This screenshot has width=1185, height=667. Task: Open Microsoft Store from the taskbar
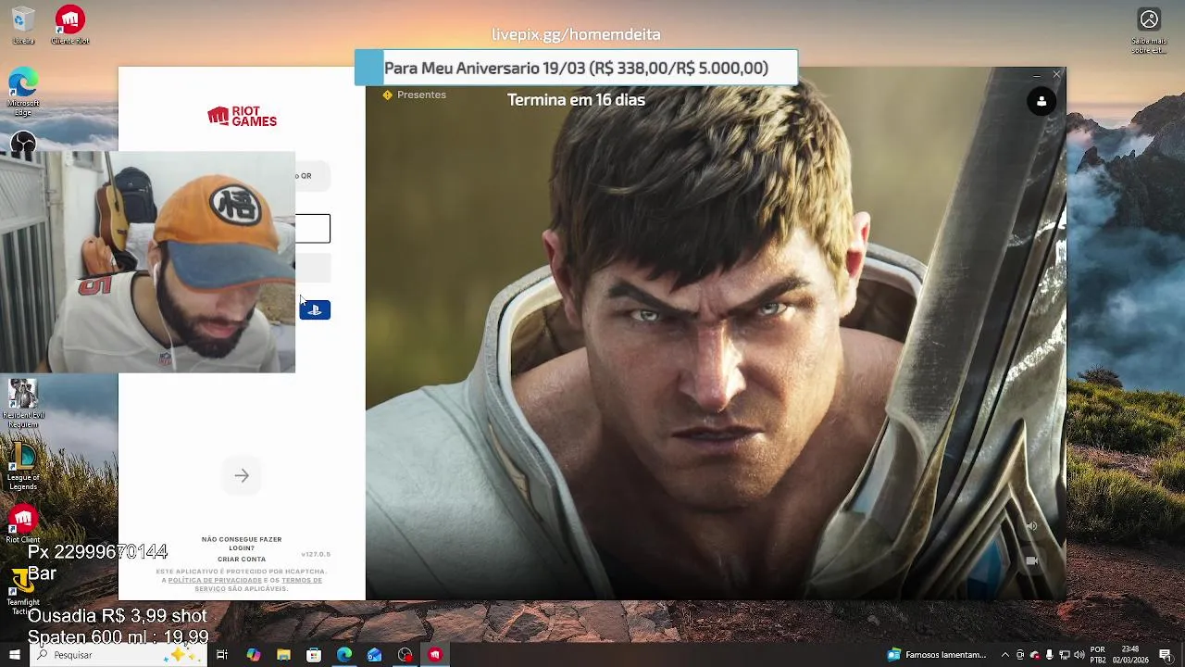pyautogui.click(x=314, y=655)
